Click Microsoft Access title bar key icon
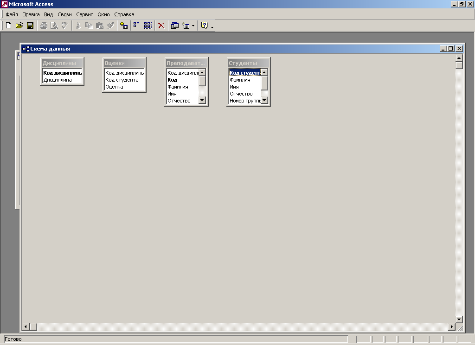 [5, 4]
